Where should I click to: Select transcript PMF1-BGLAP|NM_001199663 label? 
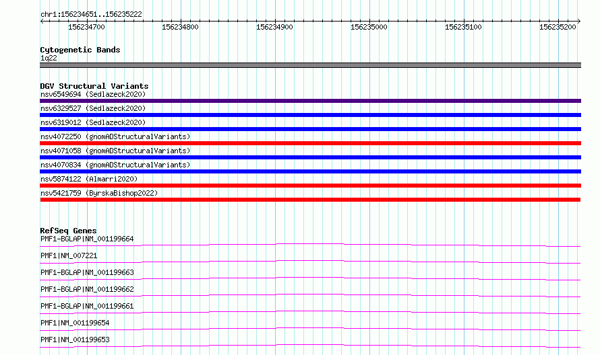[87, 272]
